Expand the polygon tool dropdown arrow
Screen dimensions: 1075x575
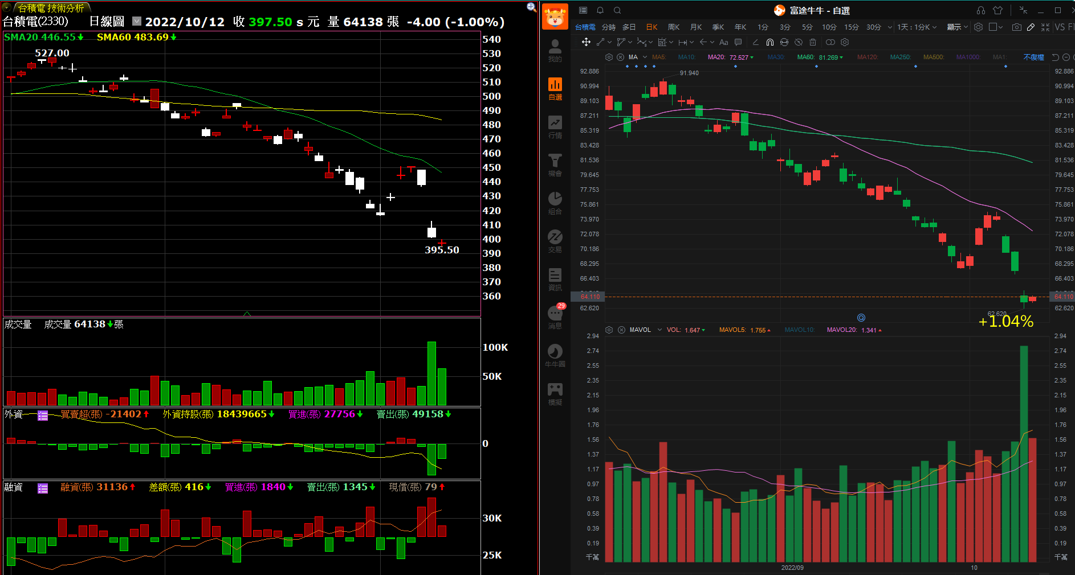coord(630,42)
